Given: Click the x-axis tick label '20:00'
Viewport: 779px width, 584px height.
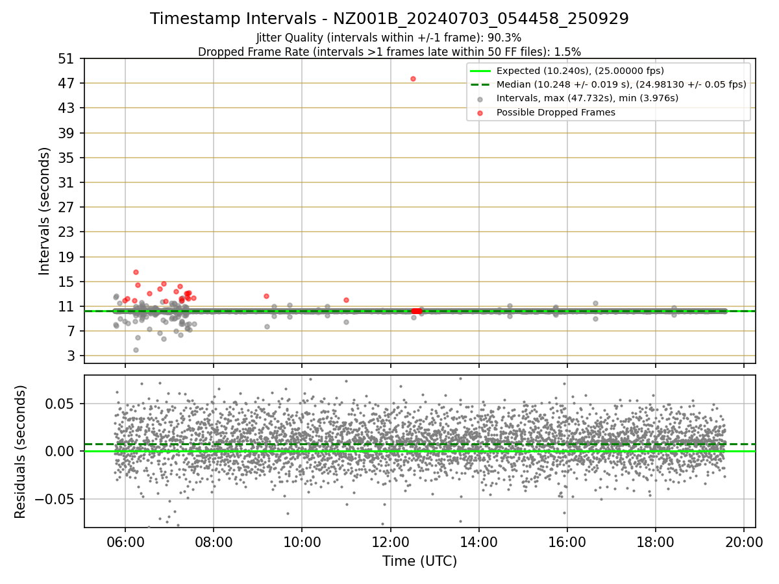Looking at the screenshot, I should [744, 541].
